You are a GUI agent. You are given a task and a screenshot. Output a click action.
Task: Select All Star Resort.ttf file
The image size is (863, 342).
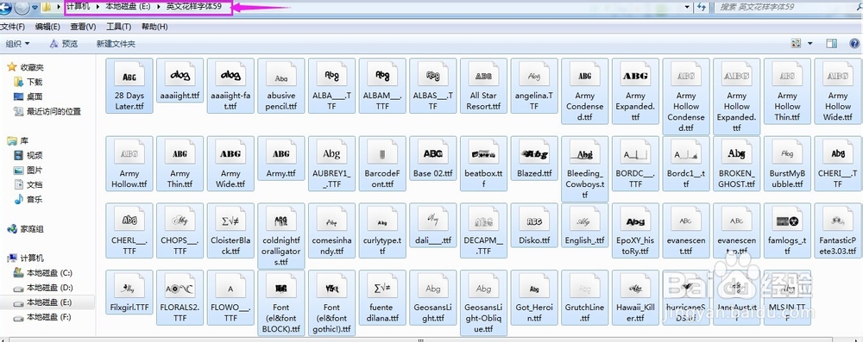click(483, 86)
